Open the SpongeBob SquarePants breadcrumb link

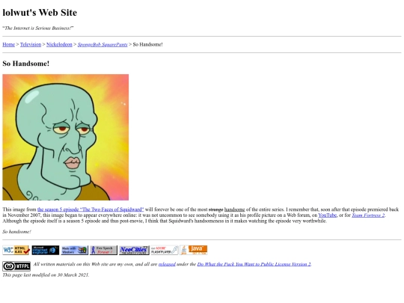(x=102, y=44)
